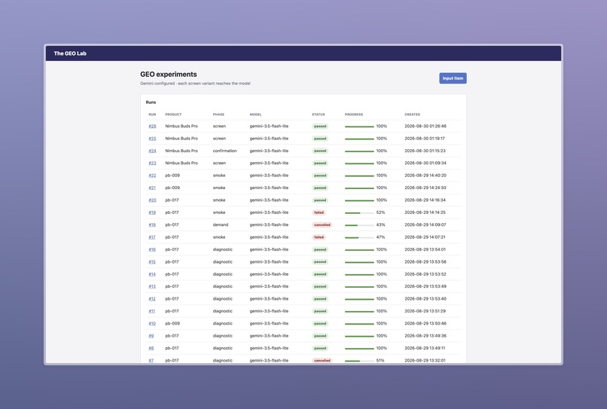607x409 pixels.
Task: Click the PRODUCT column header
Action: click(173, 114)
